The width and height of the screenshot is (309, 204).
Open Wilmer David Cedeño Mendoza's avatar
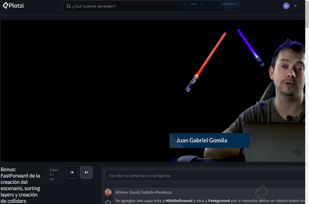tap(108, 192)
